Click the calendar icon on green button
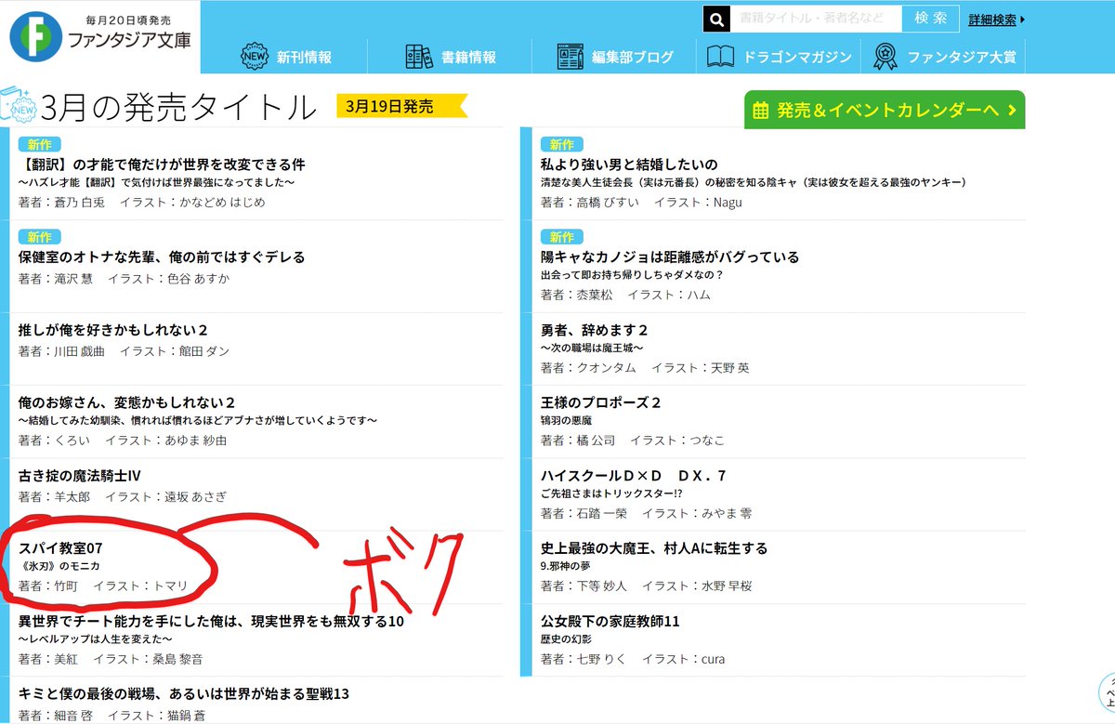 click(x=760, y=111)
